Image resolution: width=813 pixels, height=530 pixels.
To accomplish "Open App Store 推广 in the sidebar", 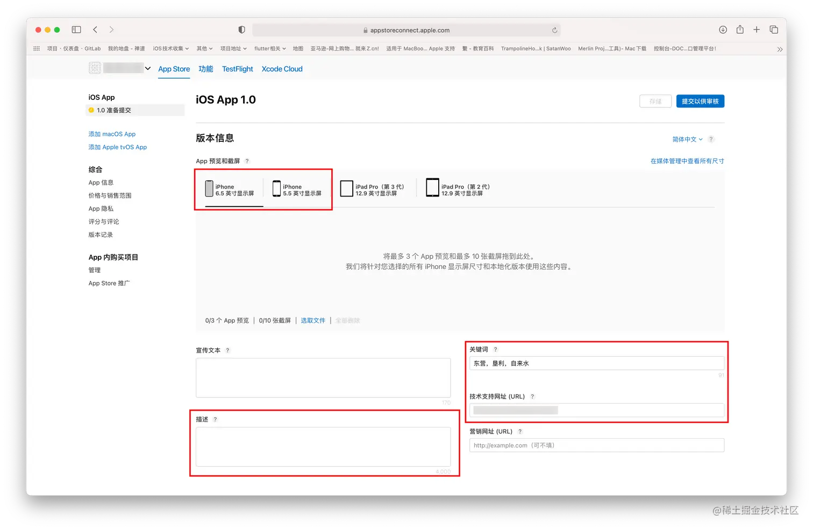I will coord(109,284).
